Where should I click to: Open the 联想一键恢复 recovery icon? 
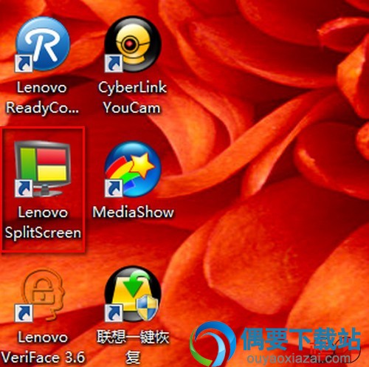pyautogui.click(x=132, y=294)
